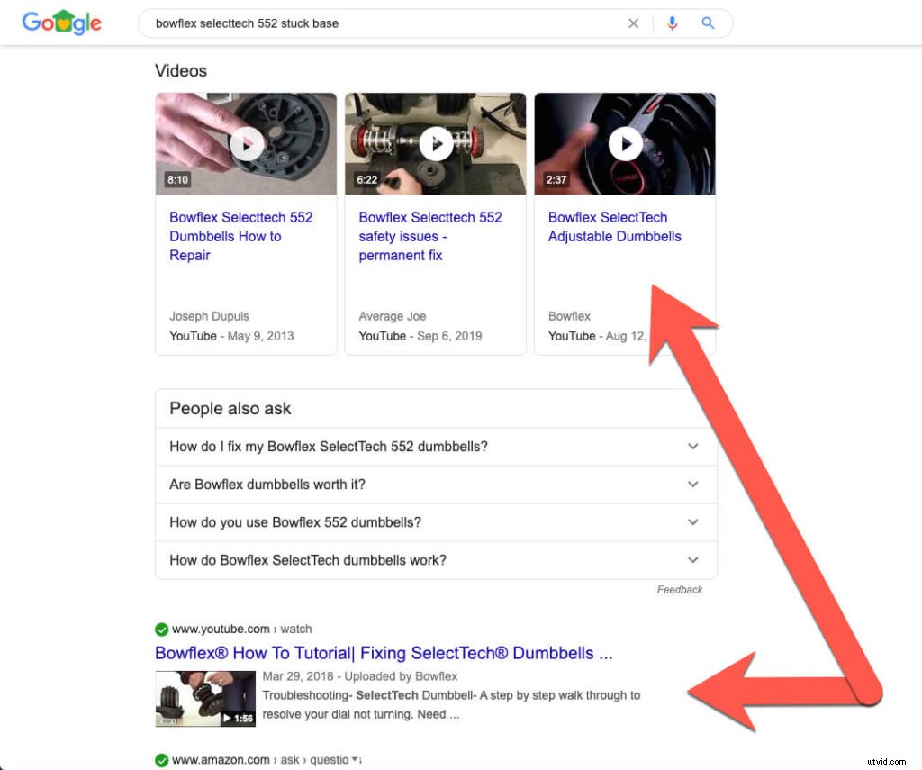This screenshot has width=922, height=770.
Task: Open "Bowflex® How To Tutorial" search result
Action: 384,653
